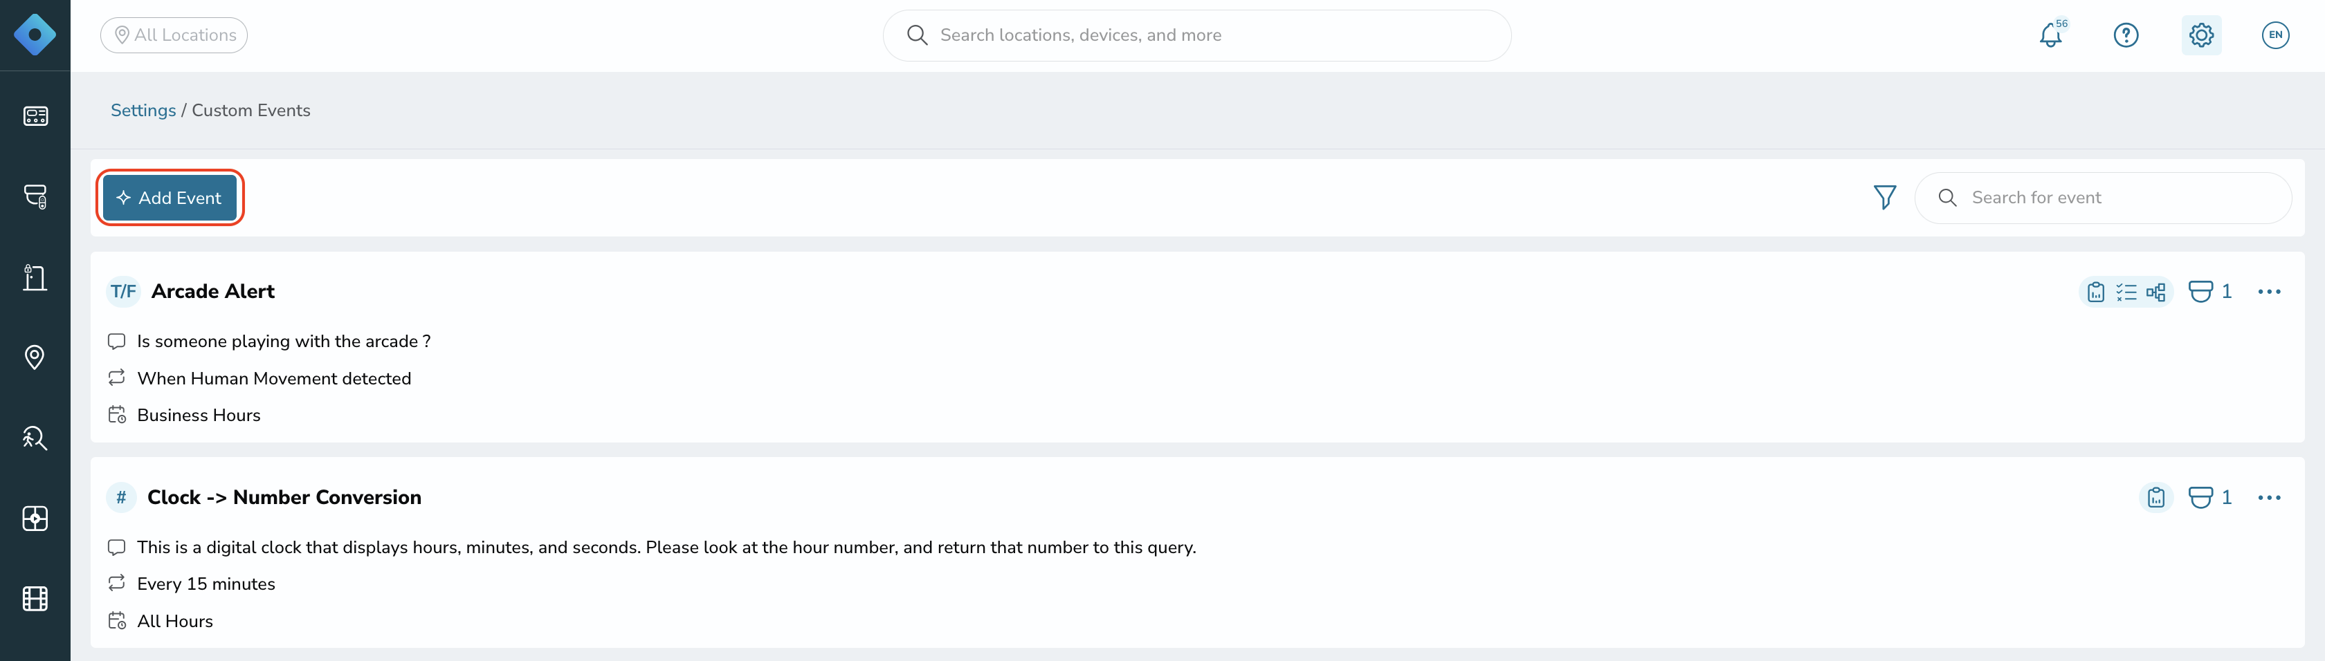2325x661 pixels.
Task: Click the T/F badge on Arcade Alert
Action: (x=124, y=291)
